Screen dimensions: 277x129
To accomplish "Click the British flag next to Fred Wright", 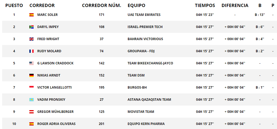I will [x=31, y=39].
